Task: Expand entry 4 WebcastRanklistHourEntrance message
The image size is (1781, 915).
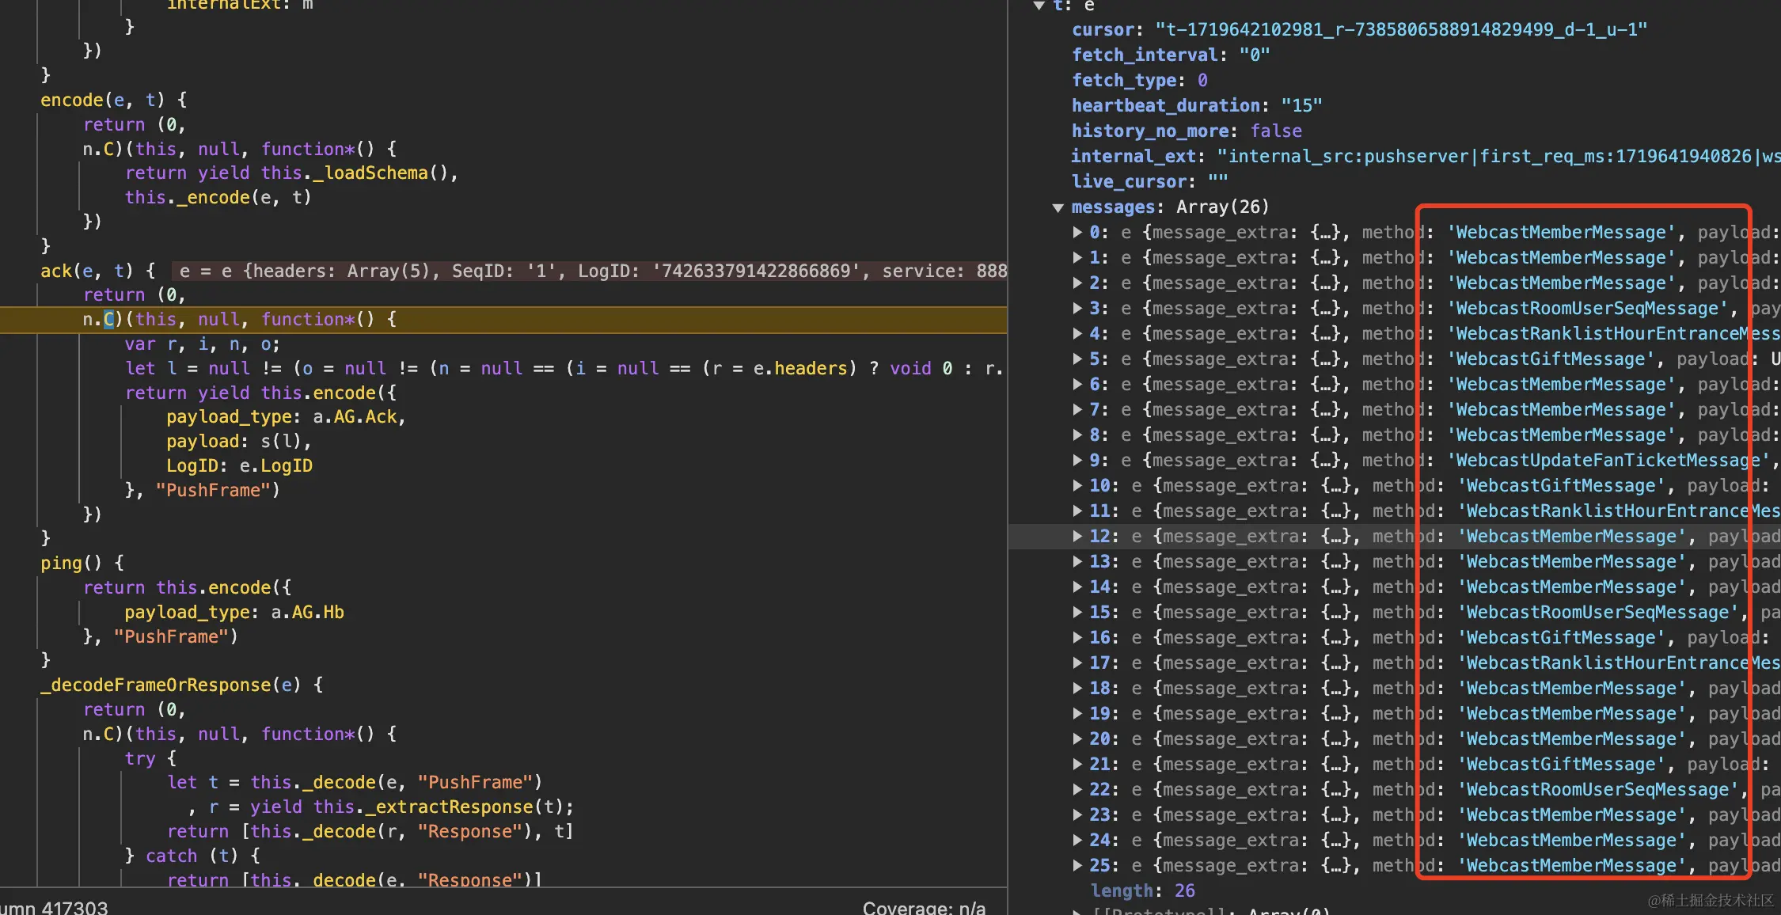Action: tap(1077, 334)
